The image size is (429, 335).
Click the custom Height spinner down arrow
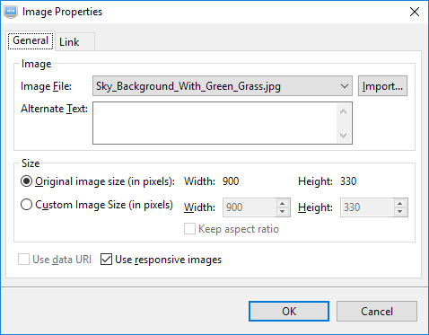[x=400, y=211]
